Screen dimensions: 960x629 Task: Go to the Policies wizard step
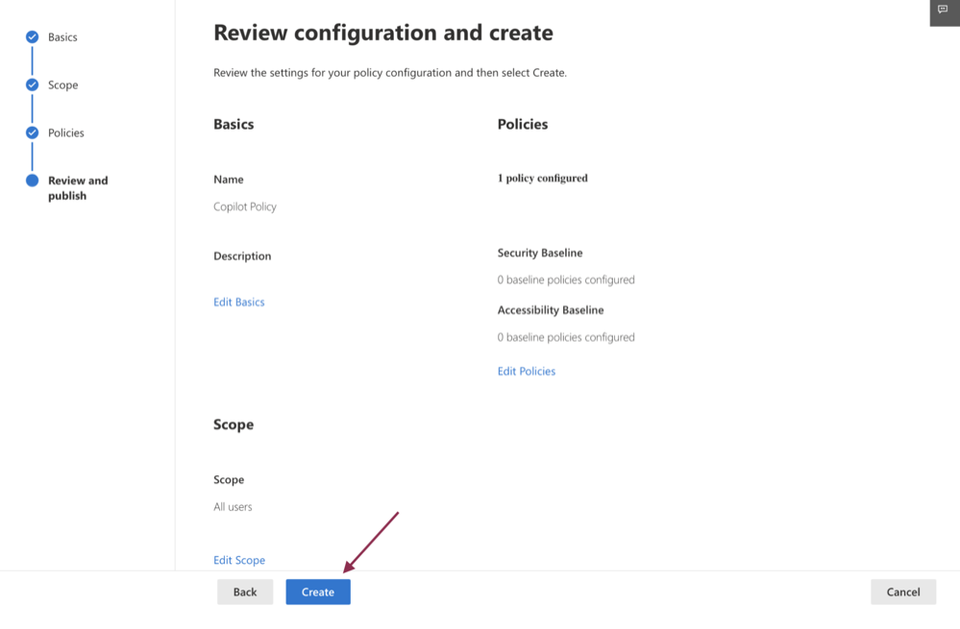pos(66,133)
